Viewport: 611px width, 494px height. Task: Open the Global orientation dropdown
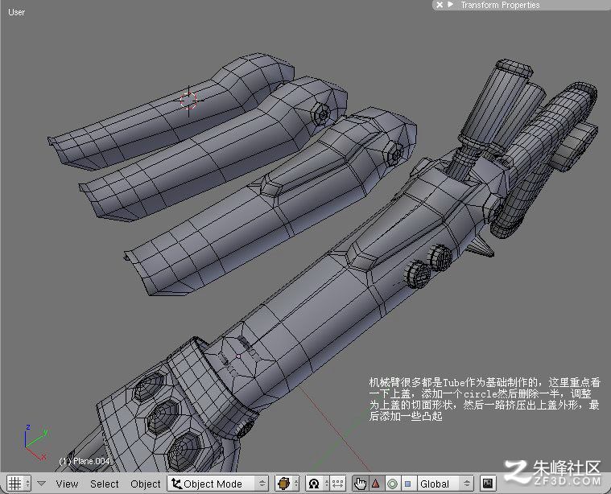[445, 484]
